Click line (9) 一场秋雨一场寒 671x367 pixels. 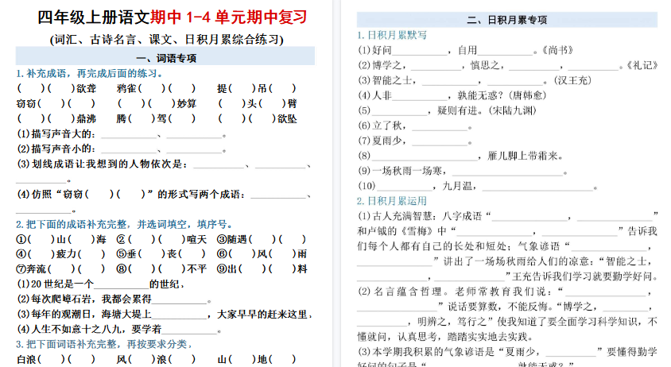click(x=463, y=171)
